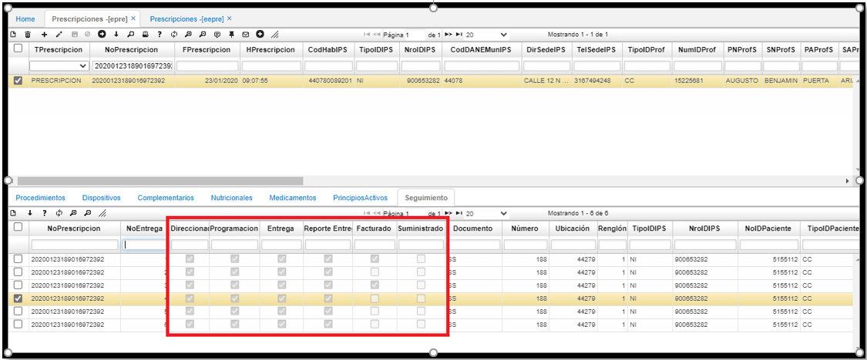The height and width of the screenshot is (360, 867).
Task: Open the Nutricionales sub-tab
Action: click(x=232, y=198)
